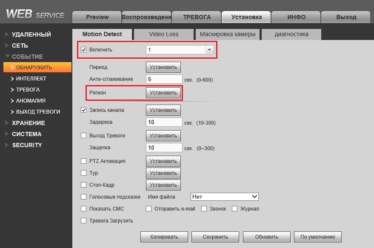This screenshot has height=248, width=374.
Task: Click the Выход tab to log out
Action: pos(346,17)
